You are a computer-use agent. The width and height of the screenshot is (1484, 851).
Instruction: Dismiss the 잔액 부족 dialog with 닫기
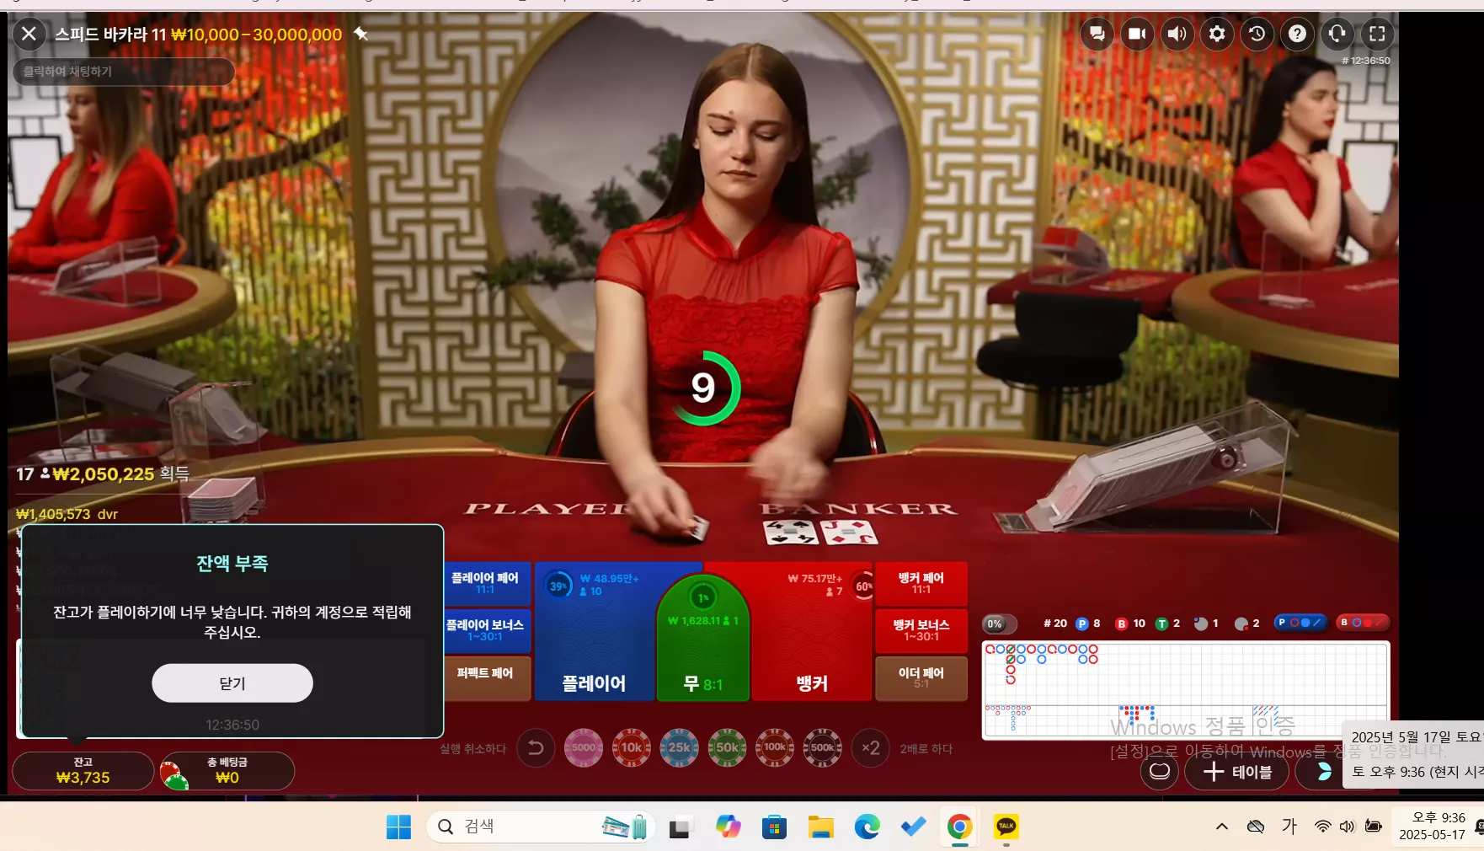pyautogui.click(x=232, y=683)
